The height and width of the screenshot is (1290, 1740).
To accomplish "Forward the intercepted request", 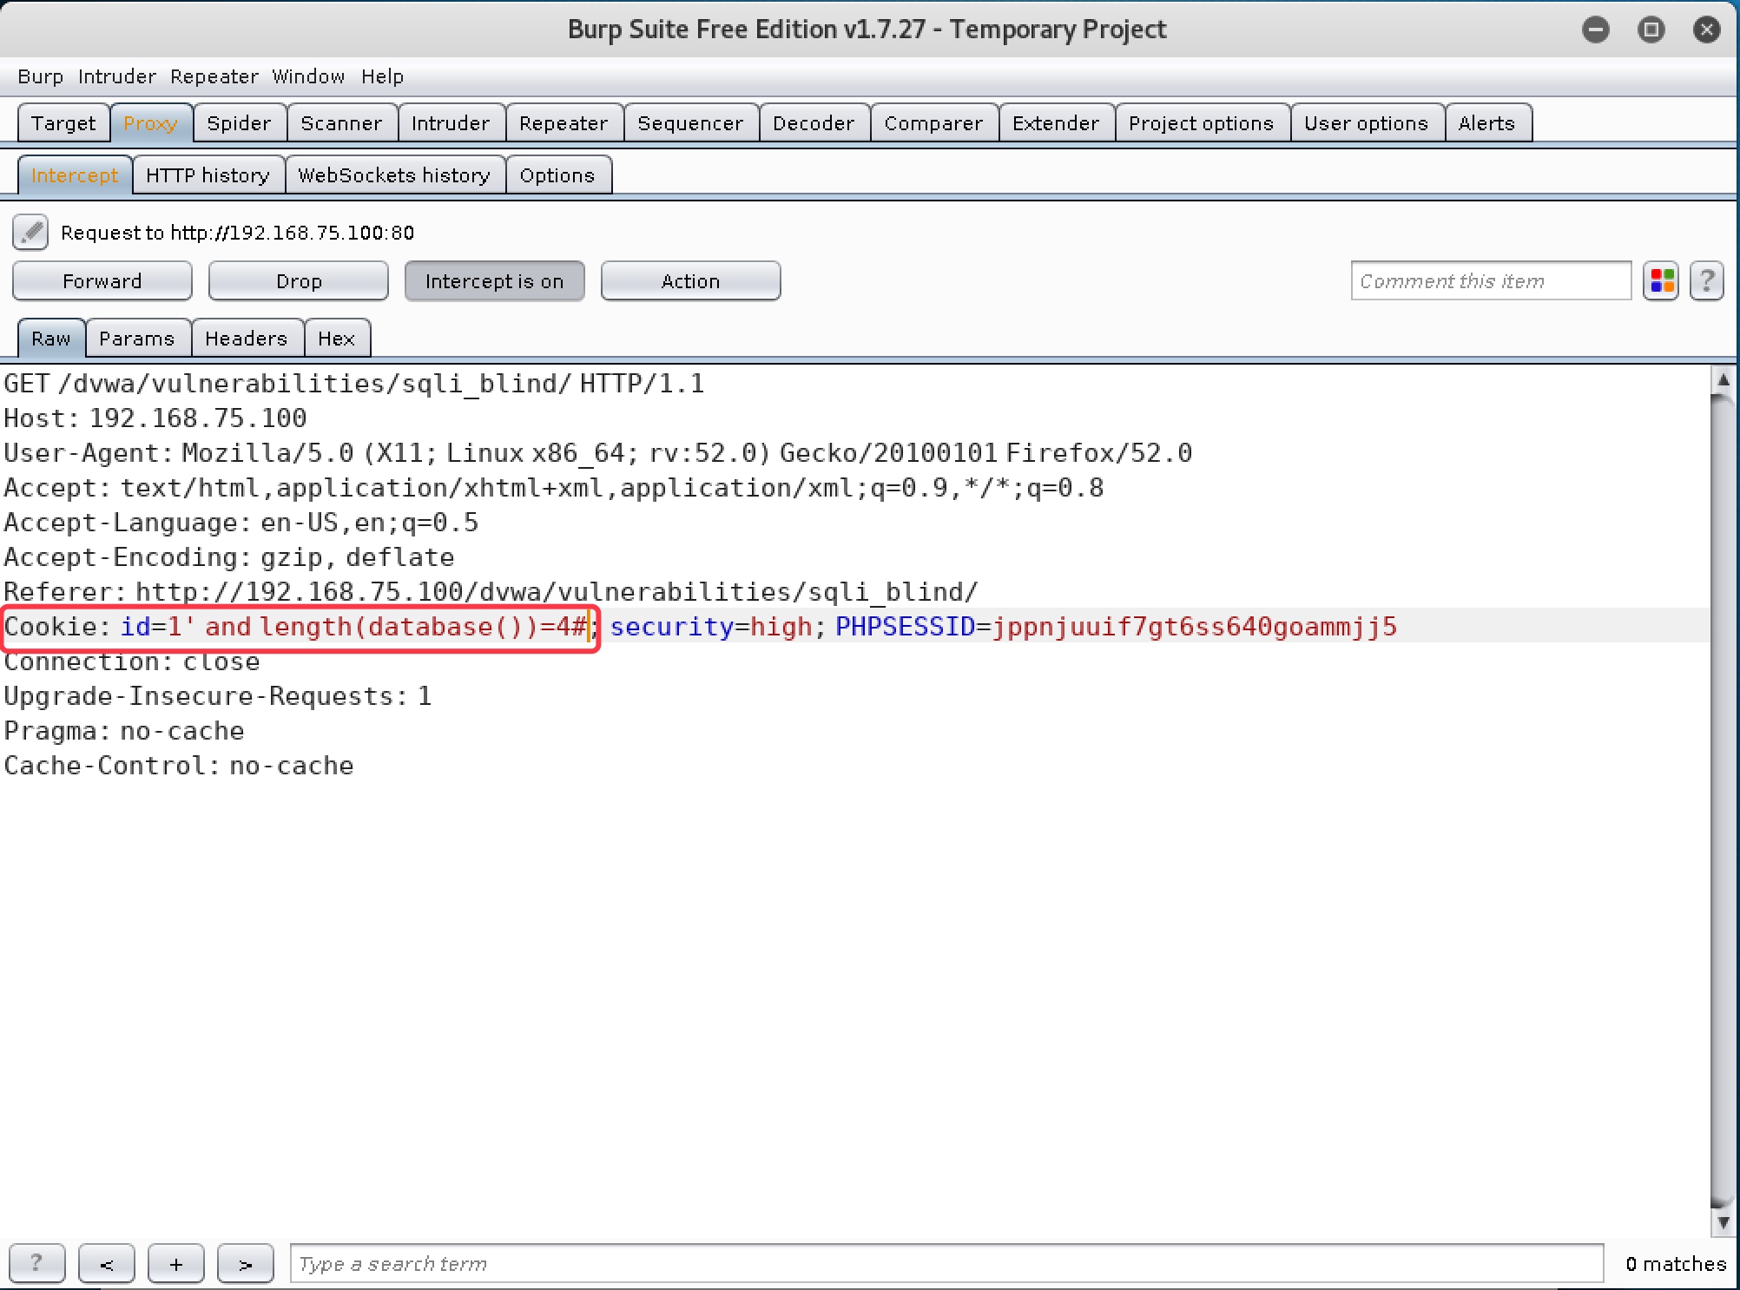I will (x=102, y=281).
